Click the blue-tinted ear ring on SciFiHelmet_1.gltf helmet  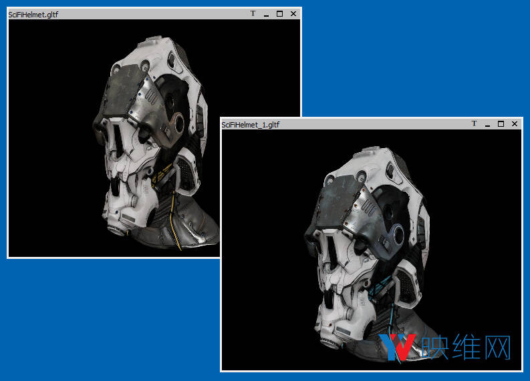point(395,234)
